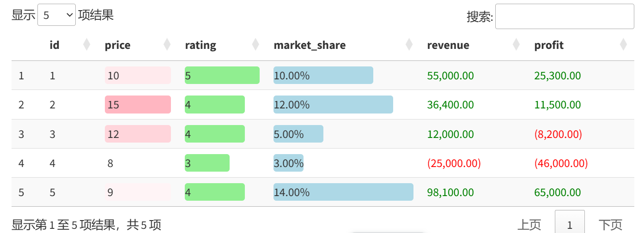The image size is (638, 233).
Task: Click the sort arrows beside profit column
Action: click(x=623, y=45)
